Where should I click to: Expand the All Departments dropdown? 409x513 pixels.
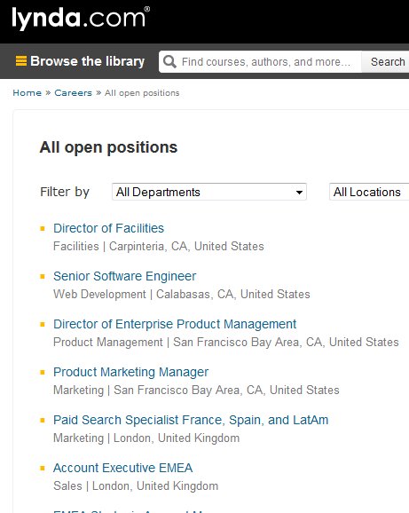point(209,192)
